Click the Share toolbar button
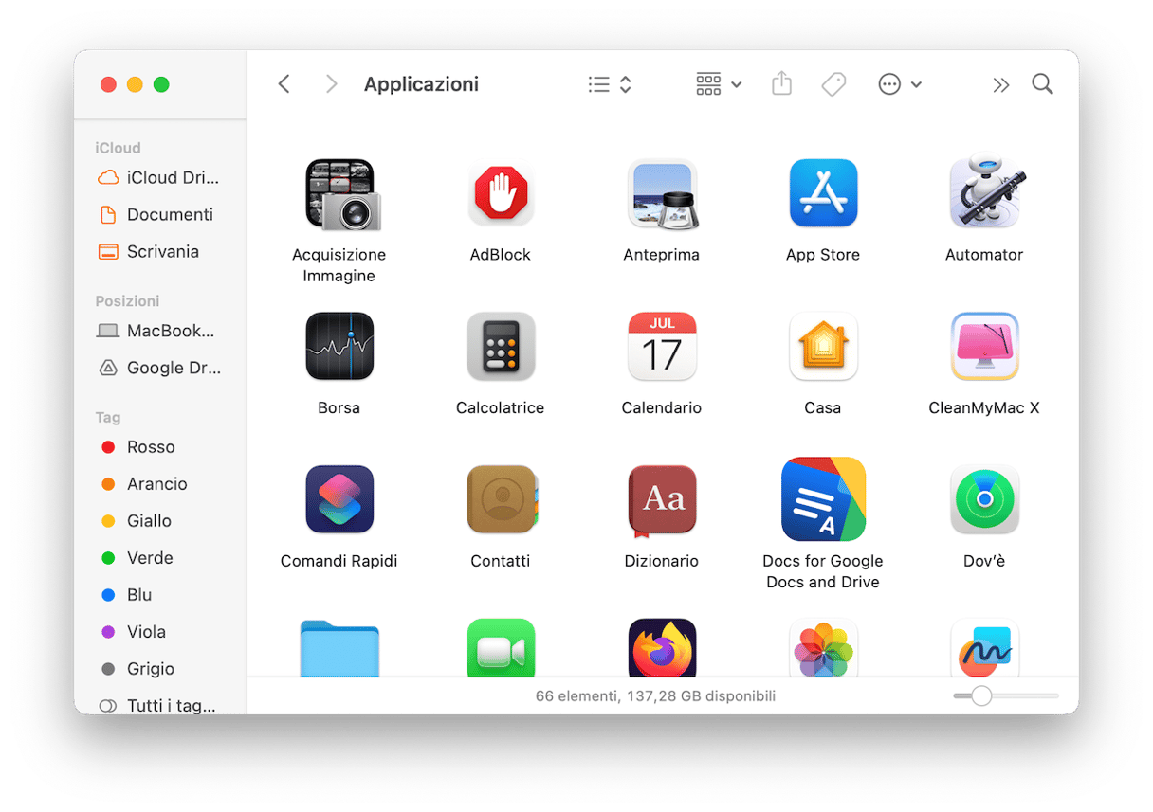This screenshot has height=812, width=1153. 781,83
